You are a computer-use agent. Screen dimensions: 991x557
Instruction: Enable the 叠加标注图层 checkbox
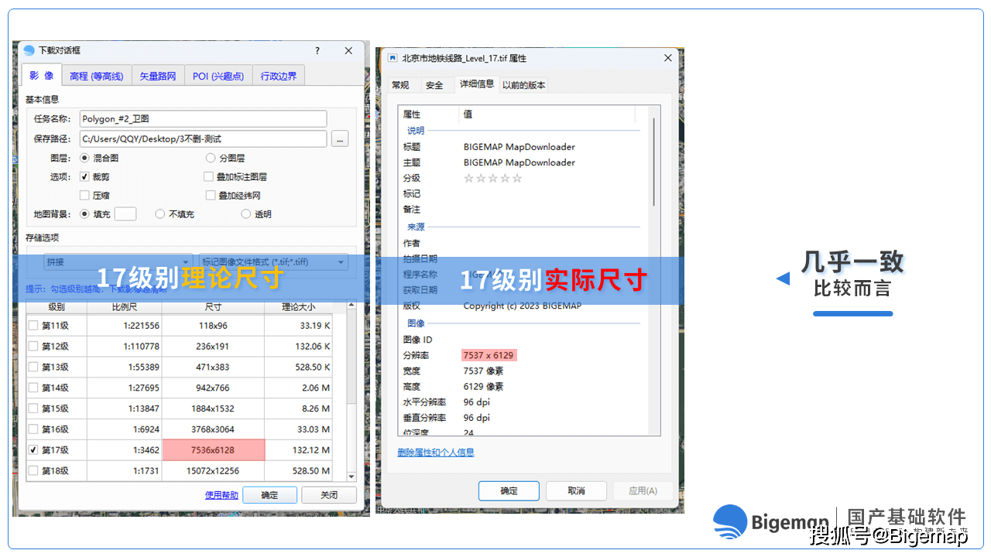click(208, 176)
